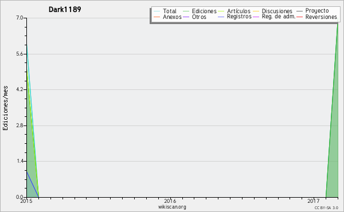Click the blue Registros line in 2015
Image resolution: width=344 pixels, height=212 pixels.
[x=33, y=184]
